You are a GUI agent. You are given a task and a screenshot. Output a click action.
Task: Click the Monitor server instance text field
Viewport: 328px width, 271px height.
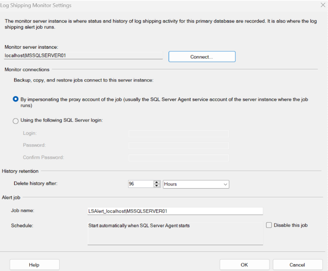83,55
